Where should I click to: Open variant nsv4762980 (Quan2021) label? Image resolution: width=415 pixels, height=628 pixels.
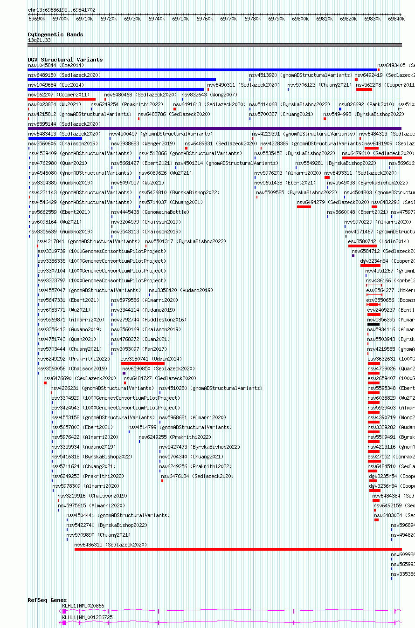coord(57,163)
